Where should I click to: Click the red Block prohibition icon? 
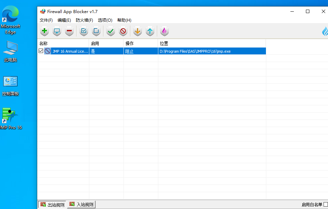pos(123,31)
